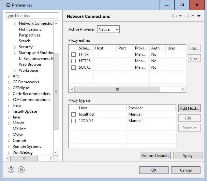This screenshot has height=181, width=207.
Task: Expand the Remote Systems node
Action: [x=9, y=147]
